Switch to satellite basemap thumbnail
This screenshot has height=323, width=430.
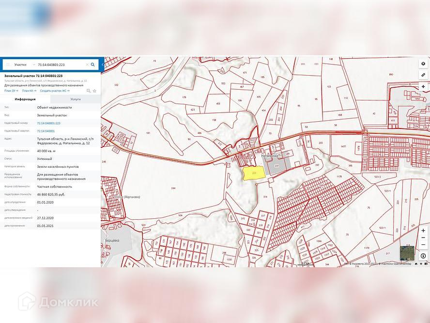(407, 253)
